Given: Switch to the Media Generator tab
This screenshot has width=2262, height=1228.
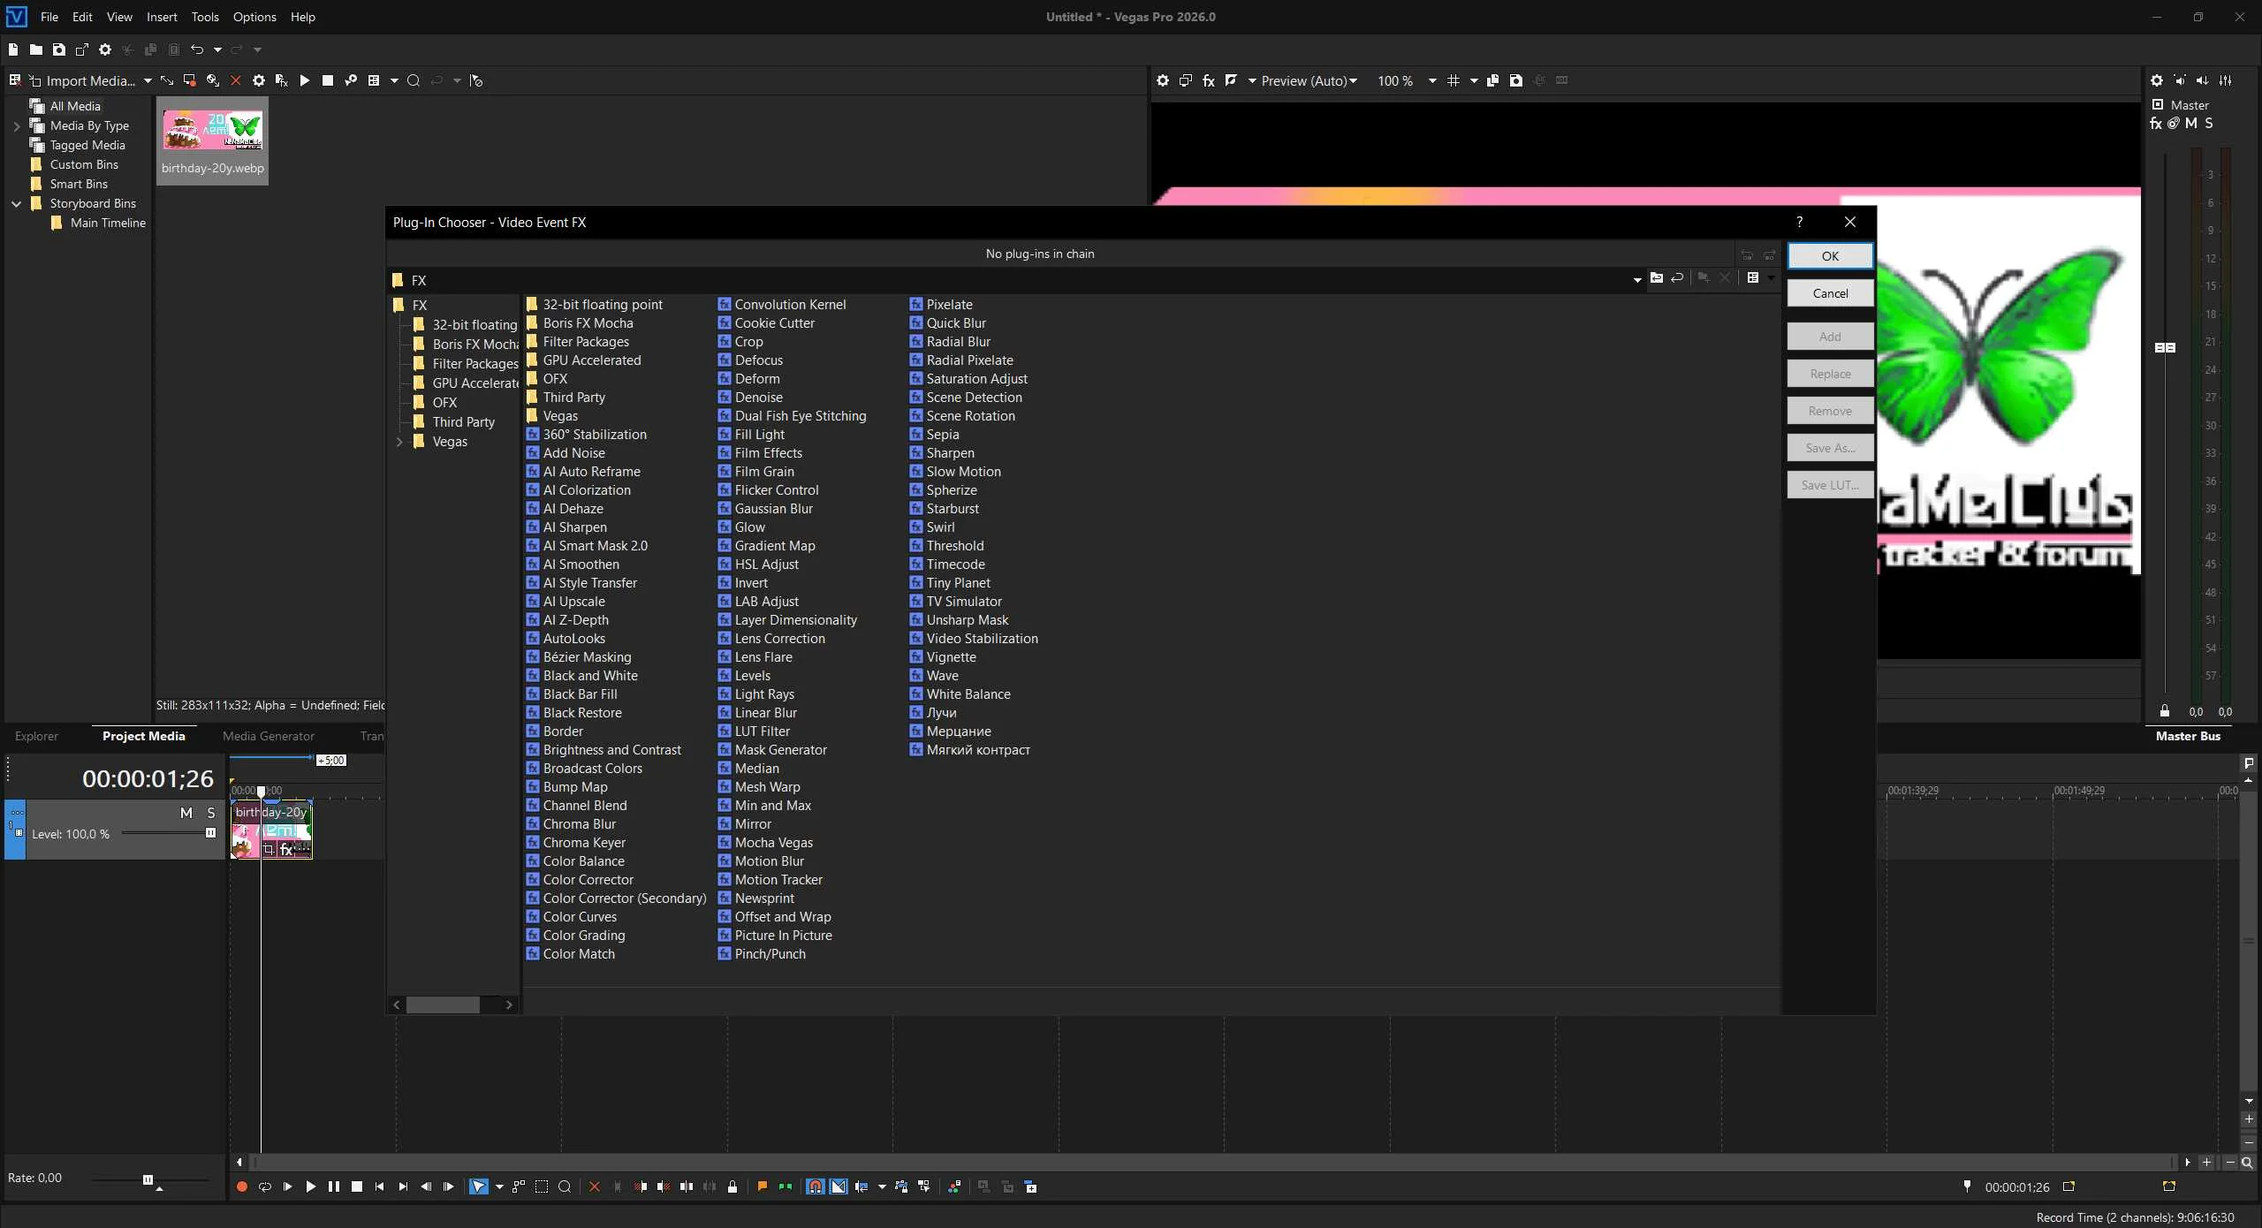Looking at the screenshot, I should pos(268,736).
